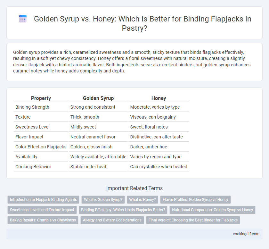Select 'Nutritional Comparison: Golden Syrup vs Honey'
Viewport: 269px width, 249px height.
(212, 210)
